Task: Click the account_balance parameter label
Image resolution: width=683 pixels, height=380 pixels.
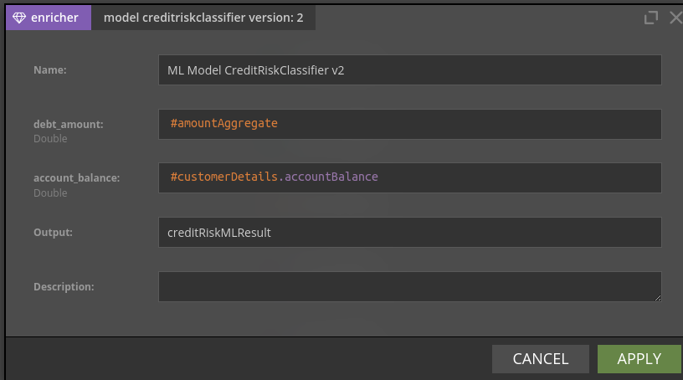Action: pyautogui.click(x=77, y=178)
